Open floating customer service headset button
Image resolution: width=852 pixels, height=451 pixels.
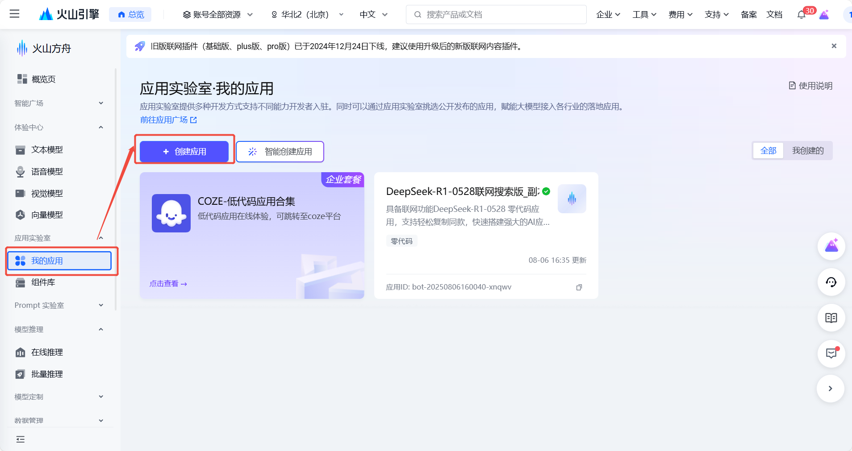pos(831,281)
